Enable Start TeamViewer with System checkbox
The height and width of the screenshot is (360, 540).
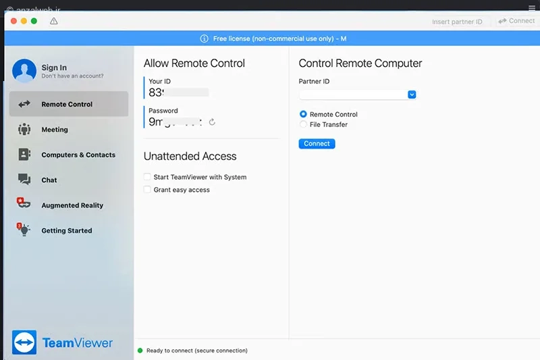tap(147, 177)
